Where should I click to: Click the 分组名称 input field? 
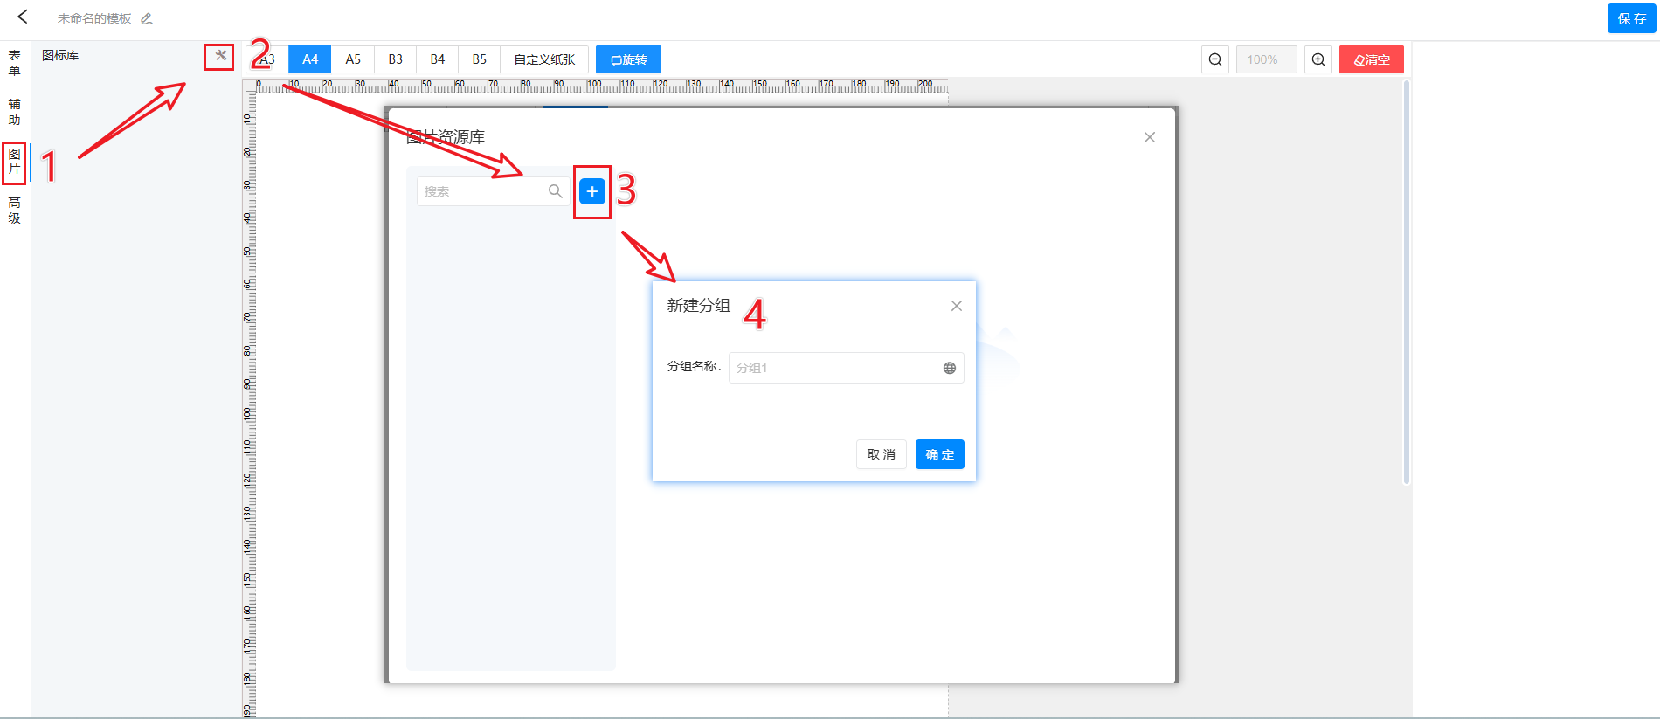834,368
